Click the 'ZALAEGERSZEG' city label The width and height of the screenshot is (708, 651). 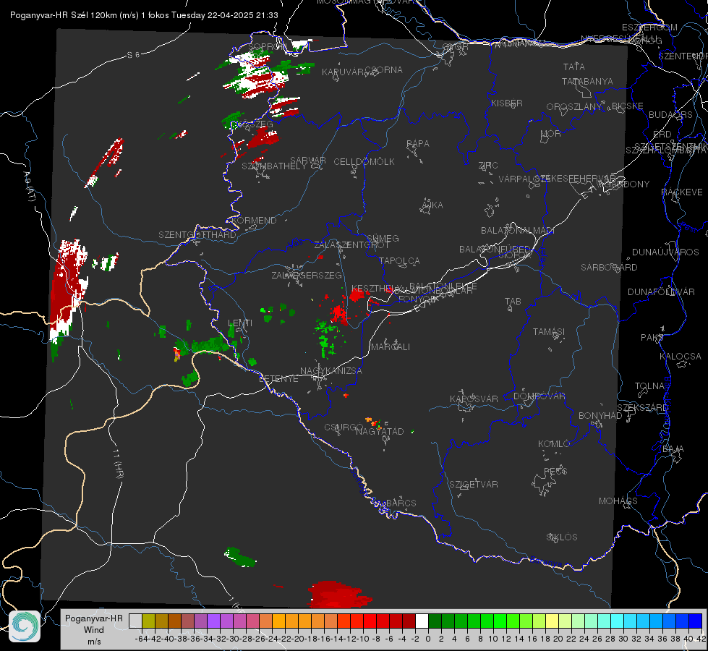pos(307,275)
